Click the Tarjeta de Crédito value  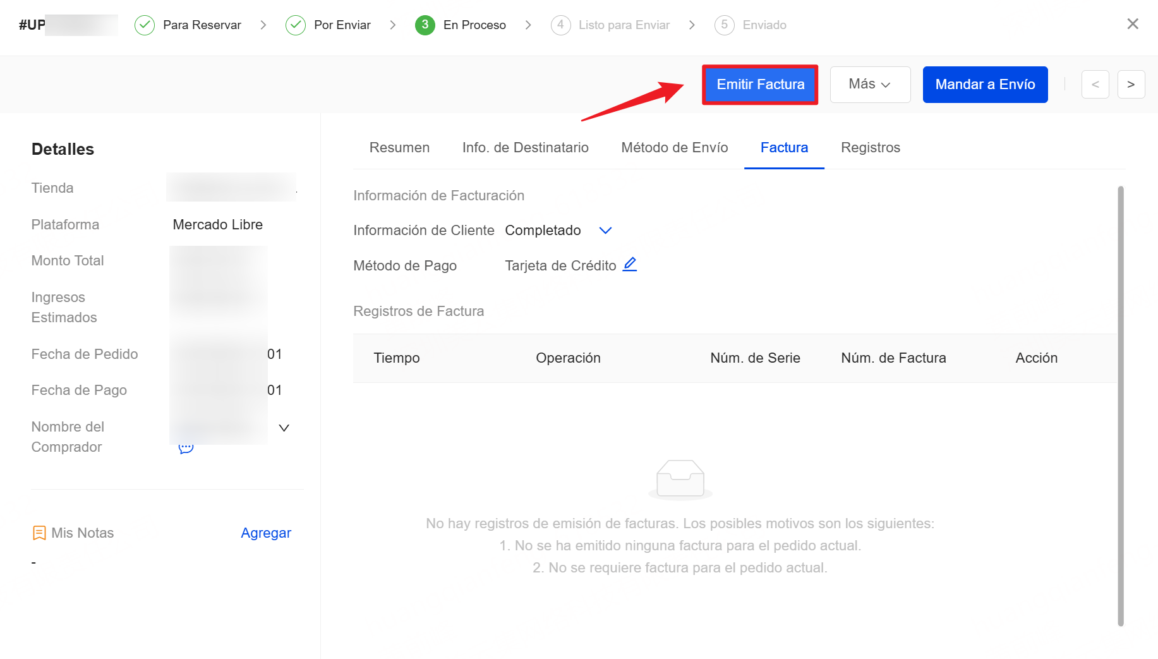pyautogui.click(x=560, y=266)
